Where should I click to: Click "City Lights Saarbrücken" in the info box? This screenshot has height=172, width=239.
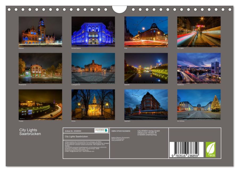[76, 136]
